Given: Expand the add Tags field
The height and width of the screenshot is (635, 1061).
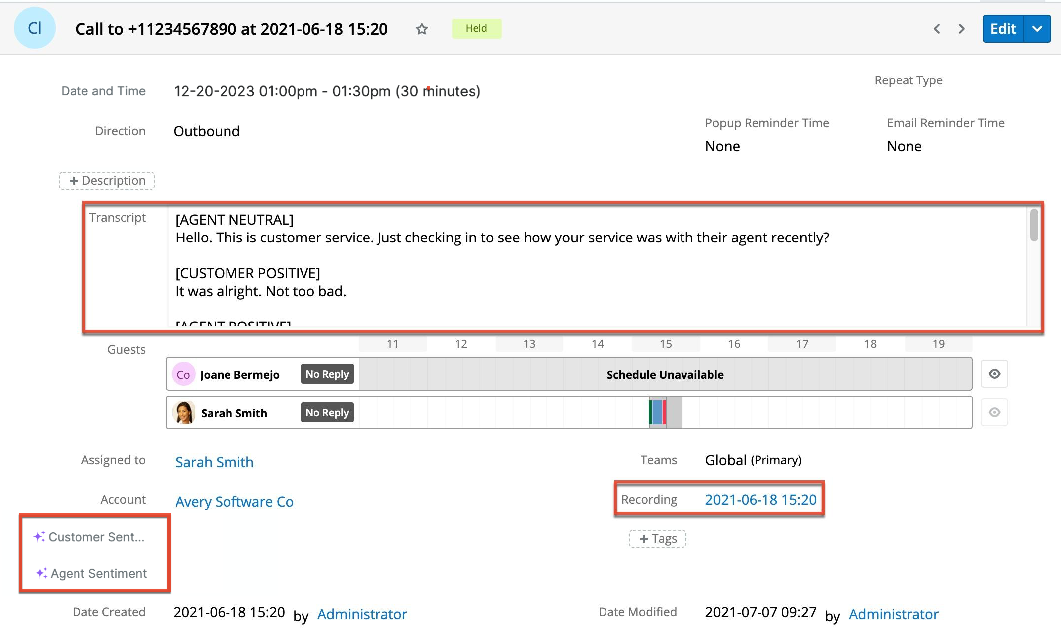Looking at the screenshot, I should (x=657, y=539).
